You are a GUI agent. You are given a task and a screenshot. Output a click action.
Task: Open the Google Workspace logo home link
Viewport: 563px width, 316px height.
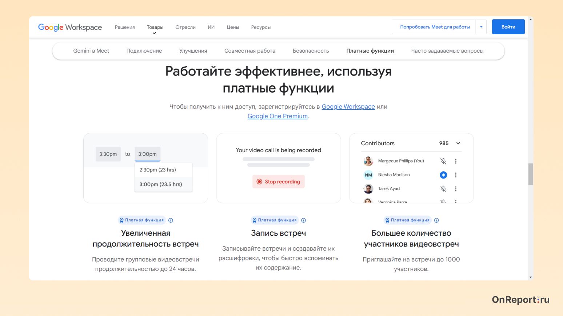coord(70,27)
